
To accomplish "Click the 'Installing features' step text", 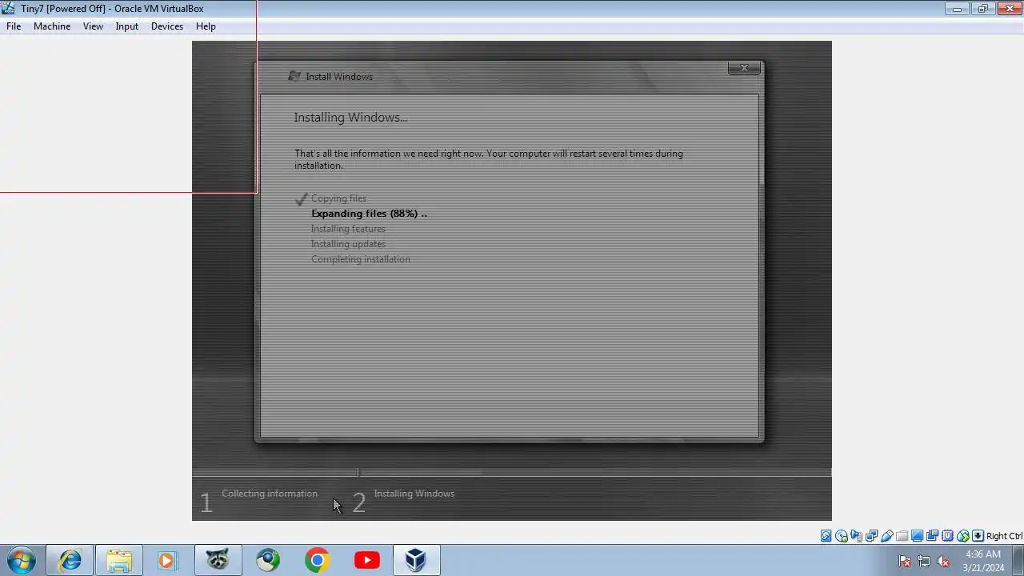I will [348, 229].
